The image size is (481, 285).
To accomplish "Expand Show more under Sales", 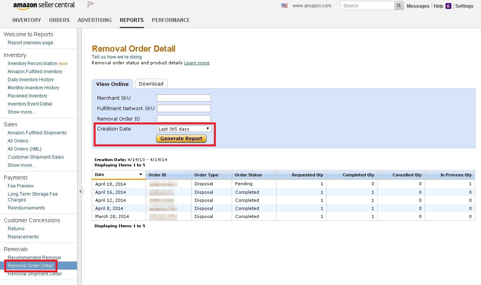I will coord(21,165).
